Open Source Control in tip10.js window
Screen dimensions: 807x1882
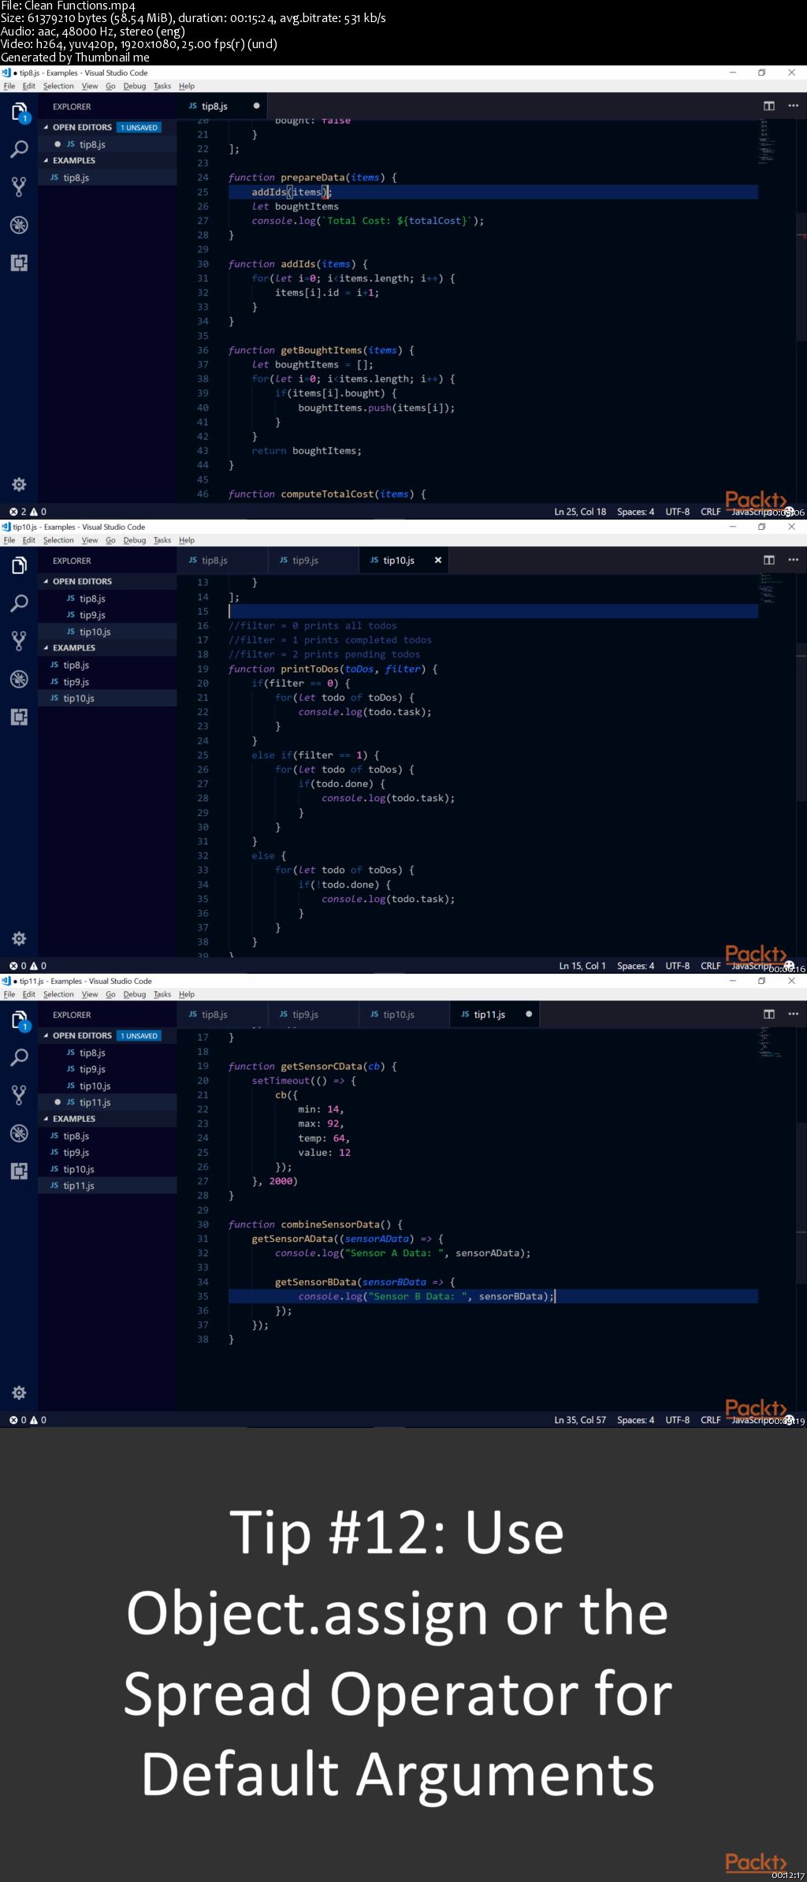19,641
